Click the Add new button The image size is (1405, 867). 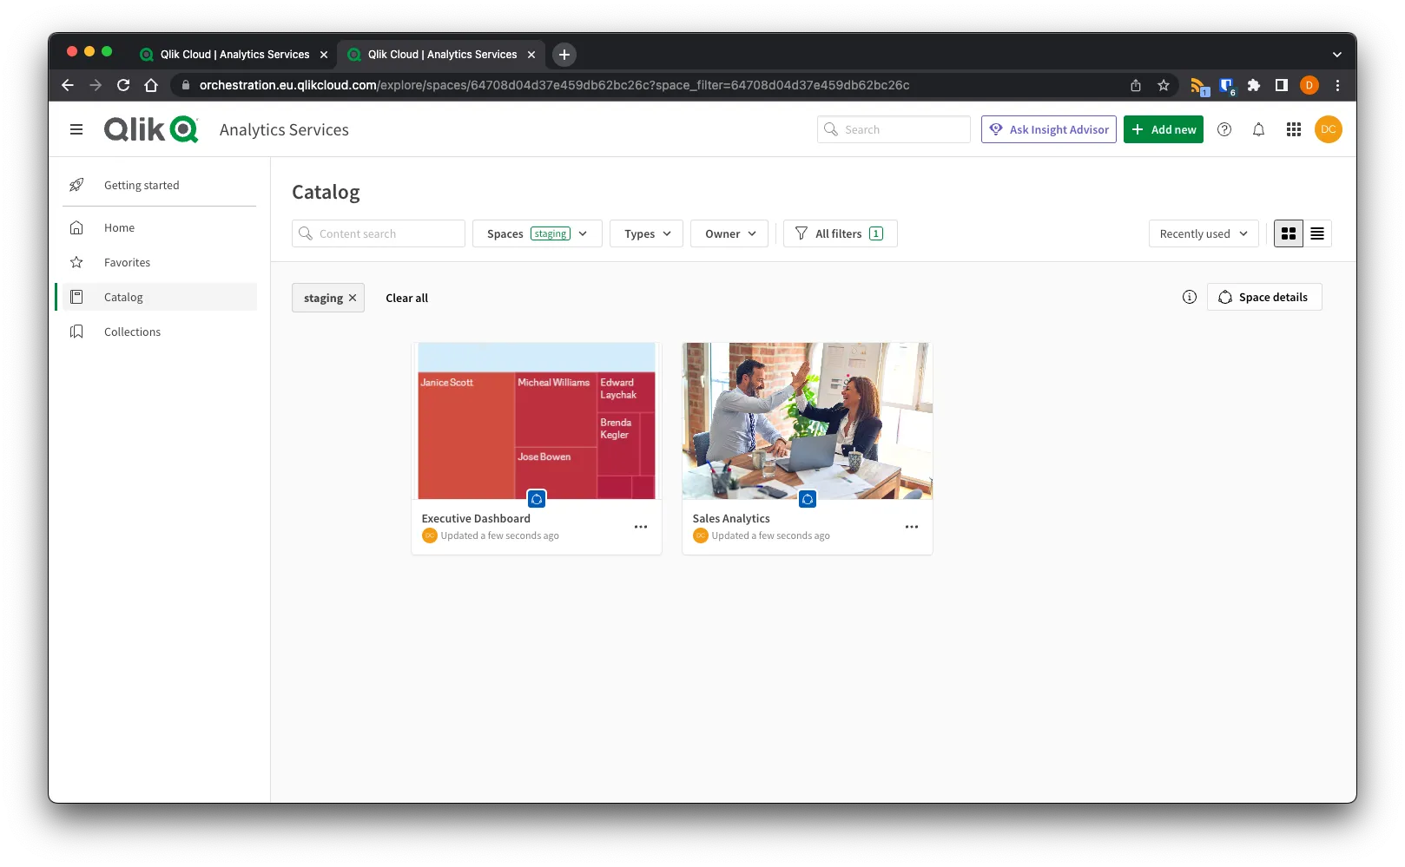(x=1163, y=128)
